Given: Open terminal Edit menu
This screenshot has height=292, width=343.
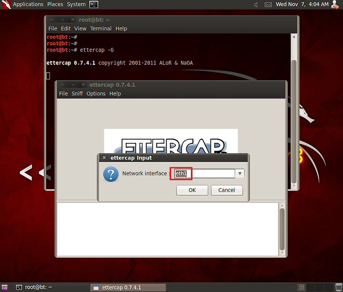Looking at the screenshot, I should pyautogui.click(x=66, y=29).
